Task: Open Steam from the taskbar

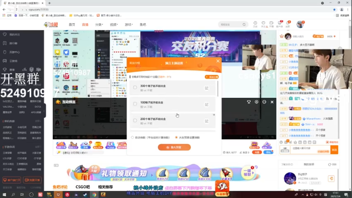Action: pyautogui.click(x=85, y=195)
